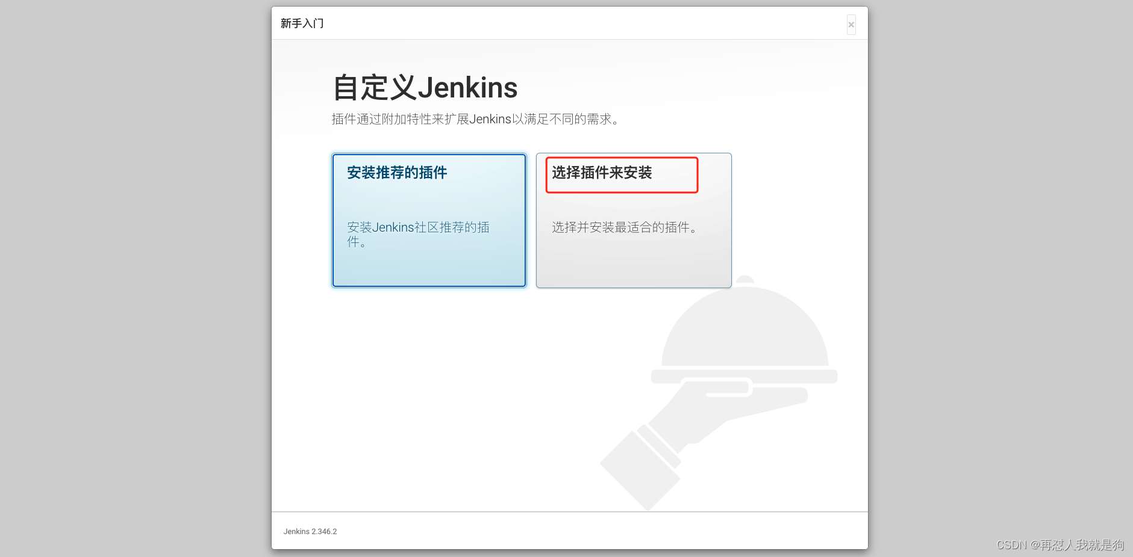Close the 新手入门 dialog with the × button
The width and height of the screenshot is (1133, 557).
[x=851, y=25]
